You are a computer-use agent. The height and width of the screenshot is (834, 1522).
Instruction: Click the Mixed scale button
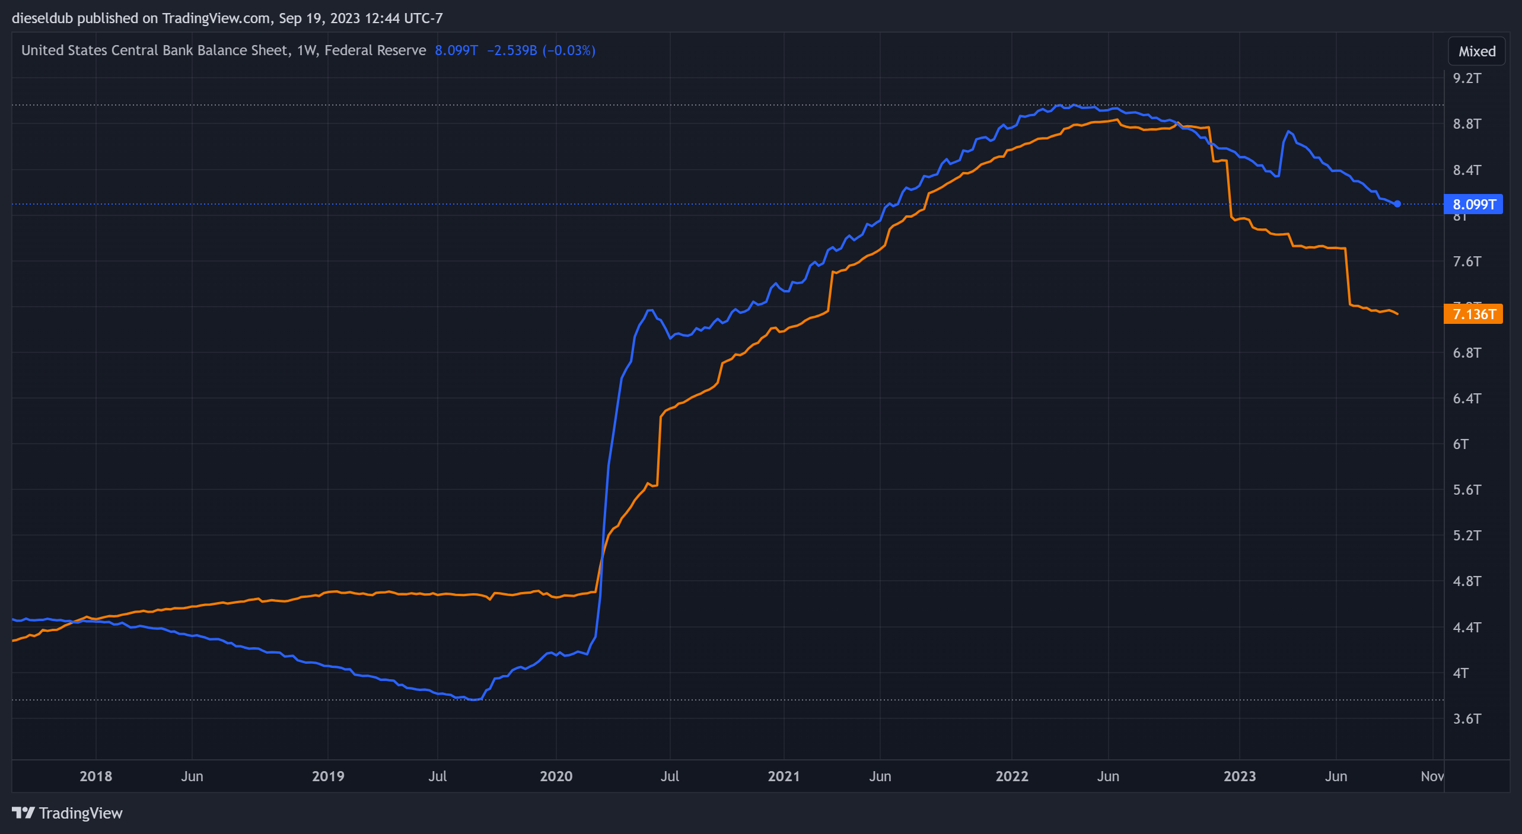pyautogui.click(x=1476, y=52)
